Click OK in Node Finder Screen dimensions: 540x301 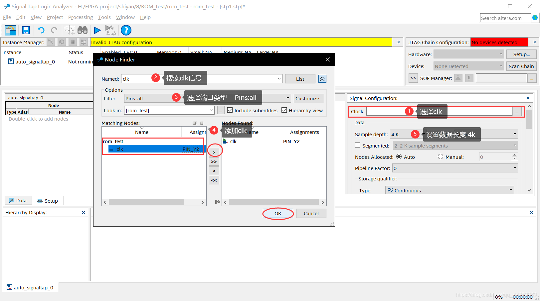click(278, 213)
